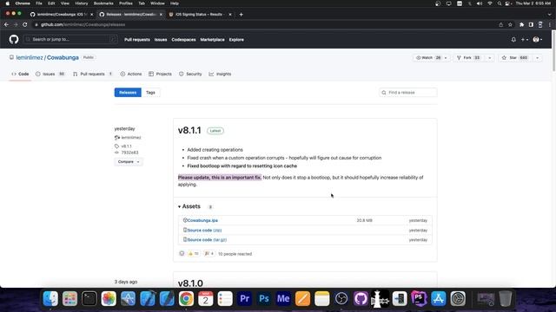Focus the Search or jump to field
Image resolution: width=556 pixels, height=312 pixels.
tap(70, 39)
